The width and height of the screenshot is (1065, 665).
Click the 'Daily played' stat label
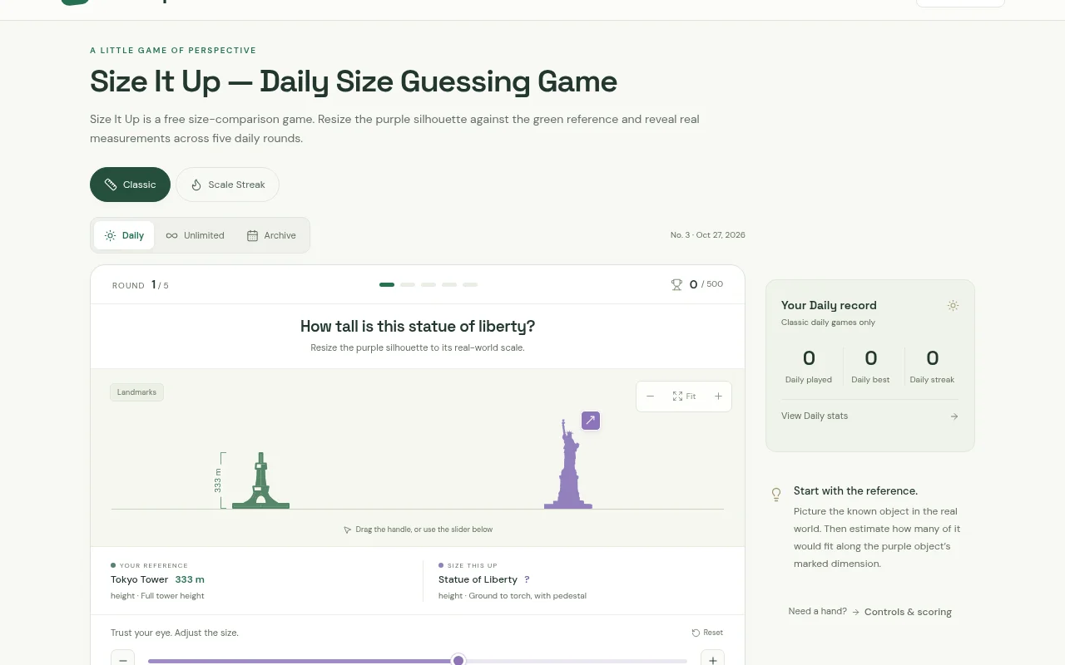(x=809, y=380)
